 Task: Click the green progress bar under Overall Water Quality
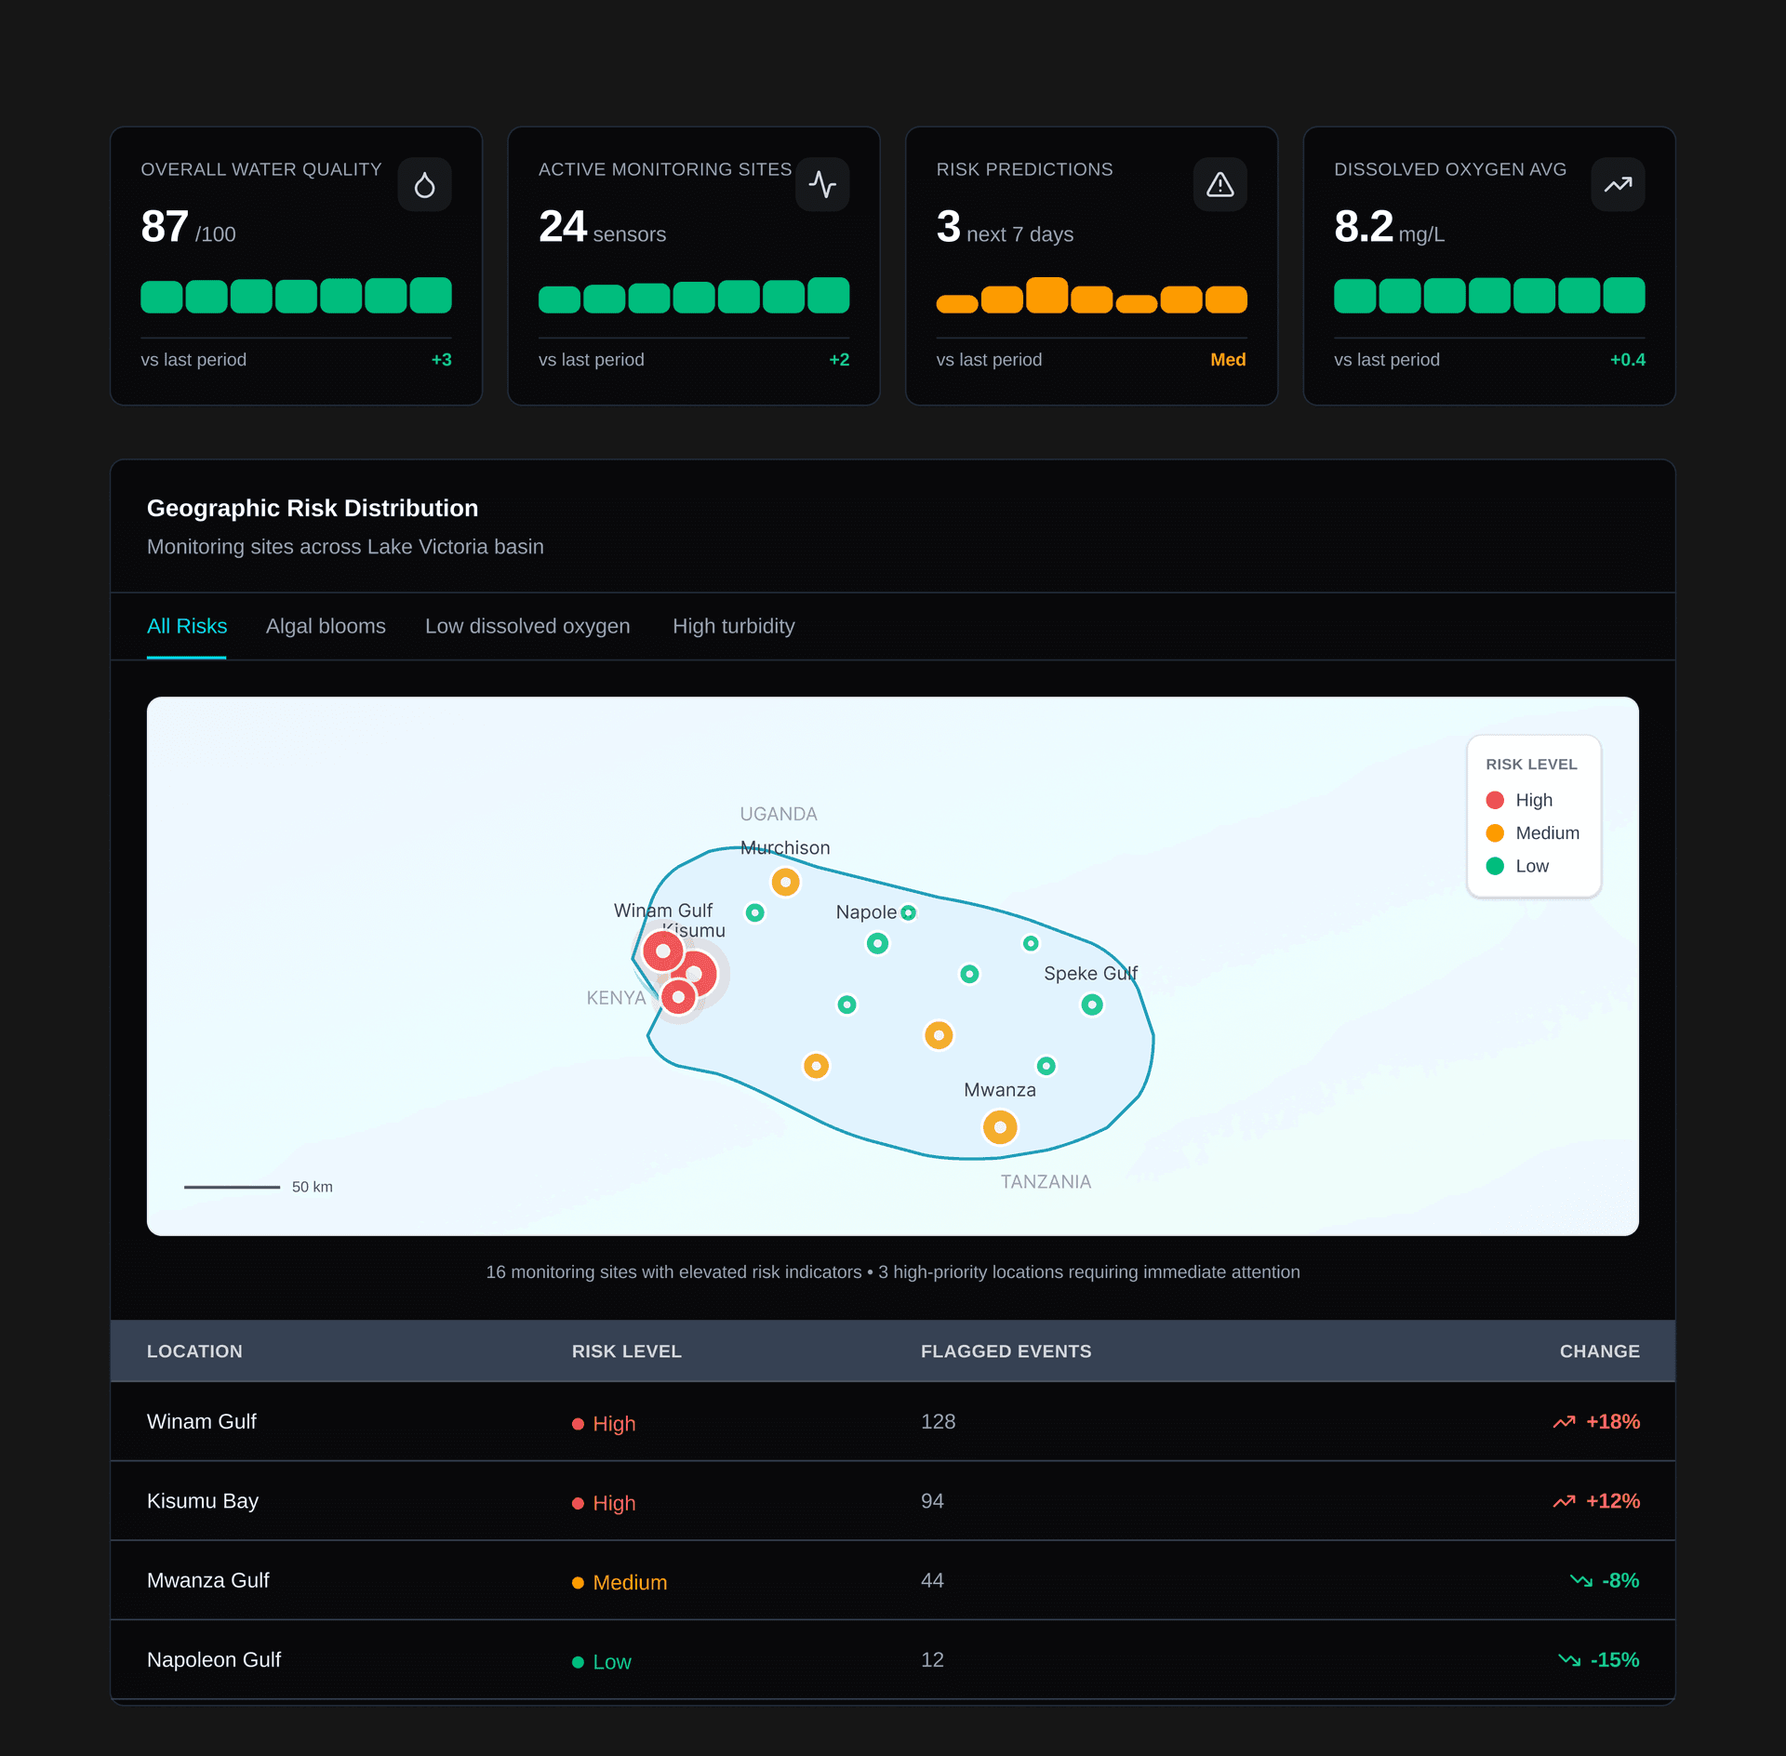coord(296,296)
